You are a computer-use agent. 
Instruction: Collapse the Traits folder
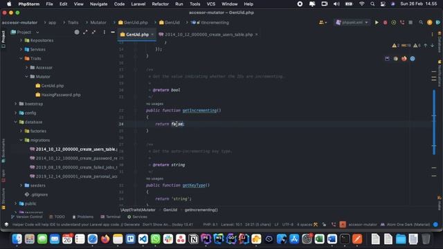21,58
